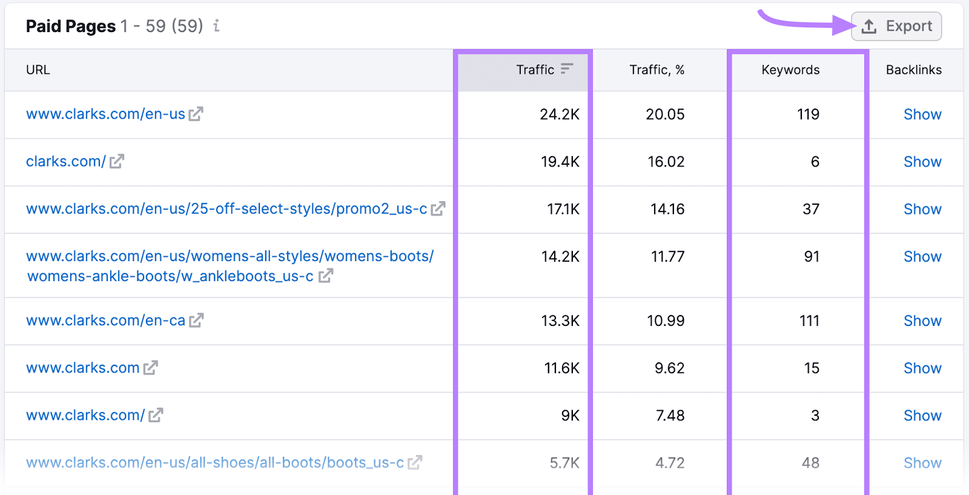Screen dimensions: 969x495
Task: Open external link icon for boots_us-c URL
Action: pyautogui.click(x=415, y=462)
